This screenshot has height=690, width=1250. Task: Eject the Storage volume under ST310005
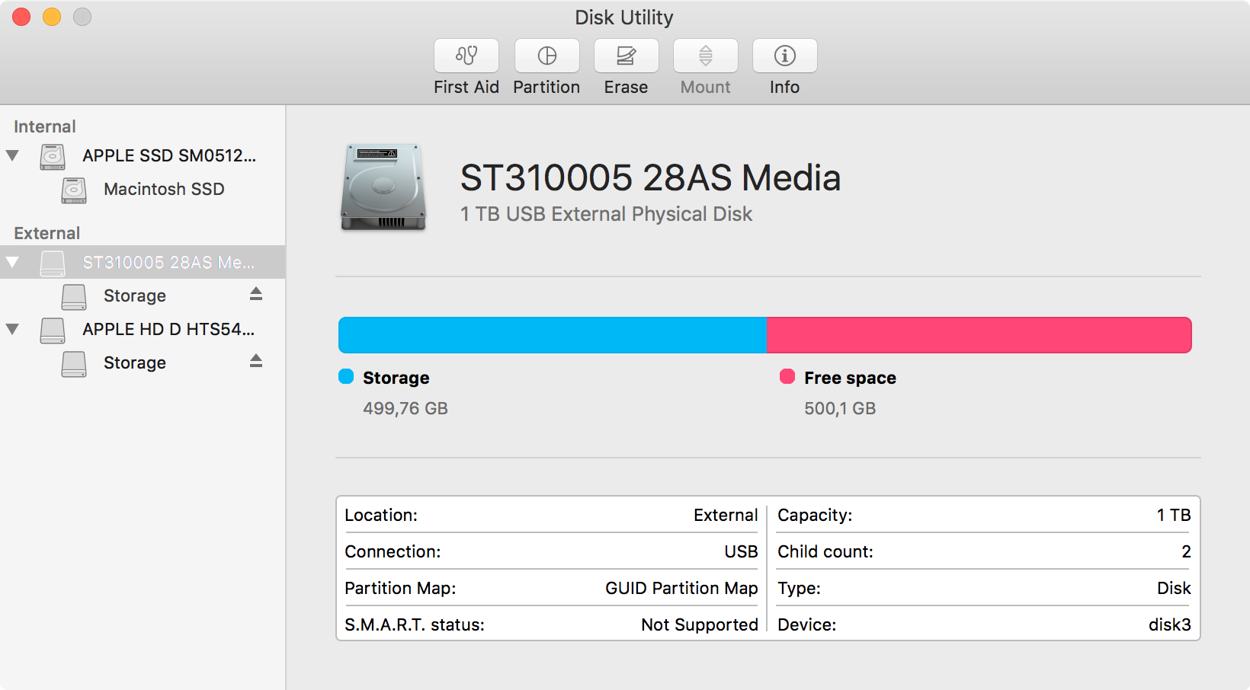coord(256,294)
